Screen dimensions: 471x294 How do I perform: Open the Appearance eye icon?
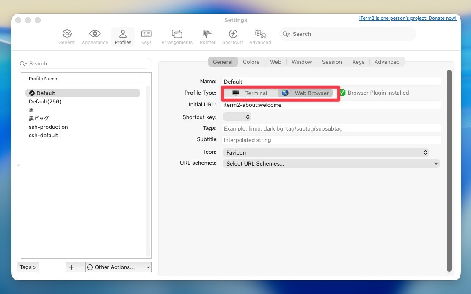[x=95, y=33]
